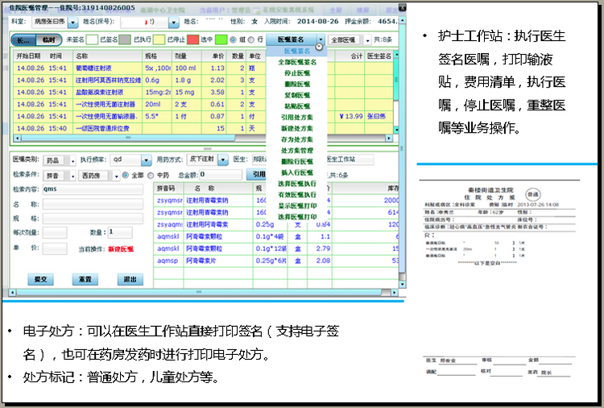
Task: Choose 显示医嘱打印 from the menu
Action: pyautogui.click(x=297, y=206)
